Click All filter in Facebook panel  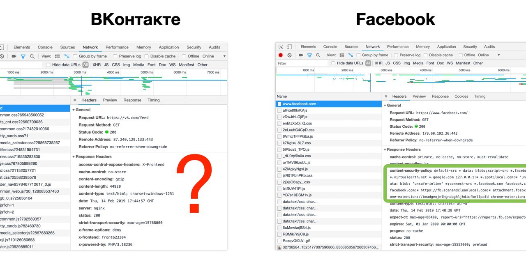pos(368,63)
